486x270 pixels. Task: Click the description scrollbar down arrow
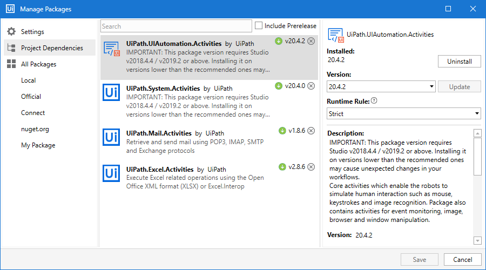pos(477,240)
